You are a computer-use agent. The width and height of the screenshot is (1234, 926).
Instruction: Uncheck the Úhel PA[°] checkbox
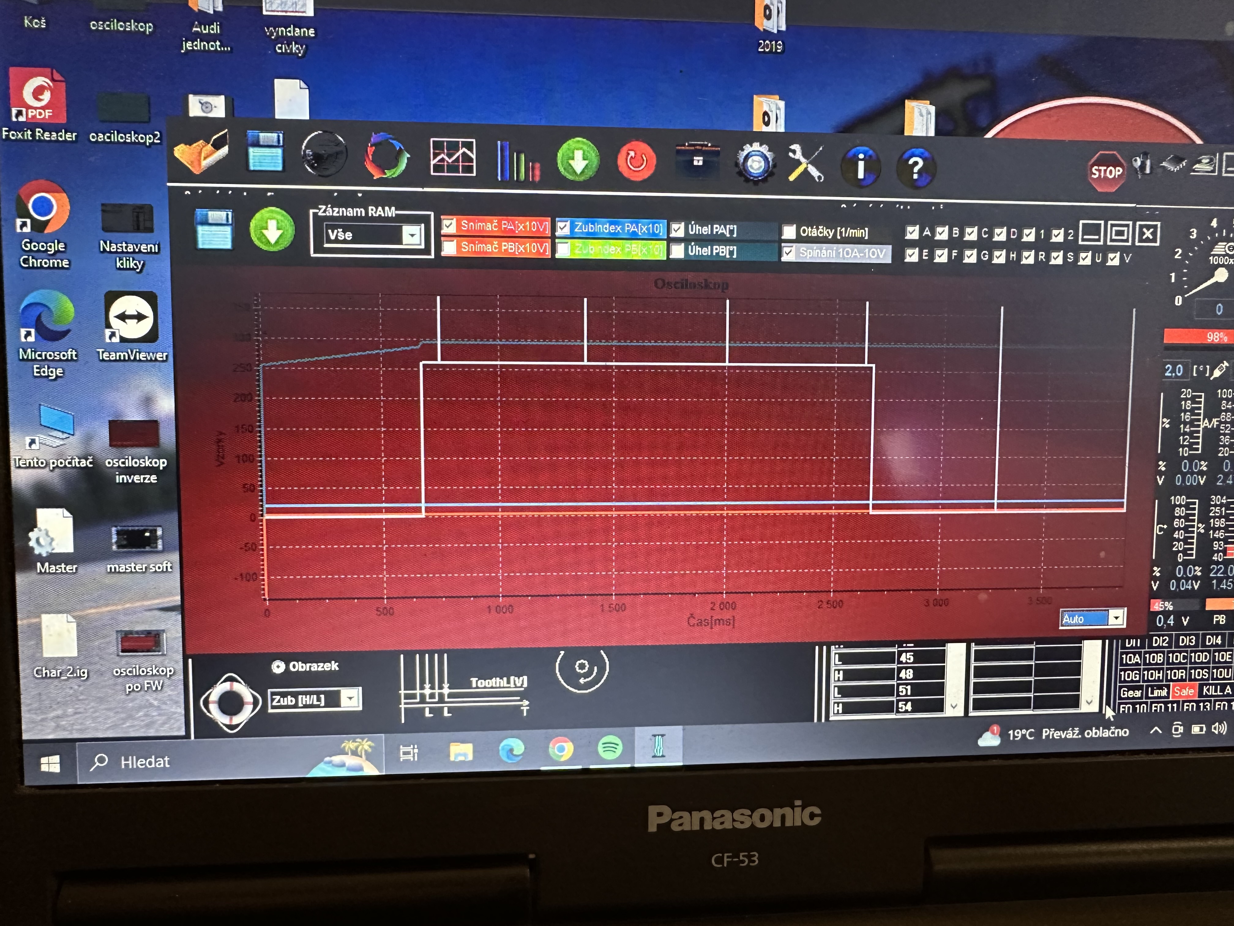(677, 229)
